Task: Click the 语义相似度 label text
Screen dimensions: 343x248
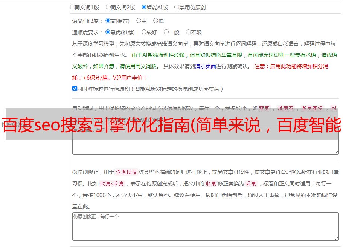Action: 87,21
